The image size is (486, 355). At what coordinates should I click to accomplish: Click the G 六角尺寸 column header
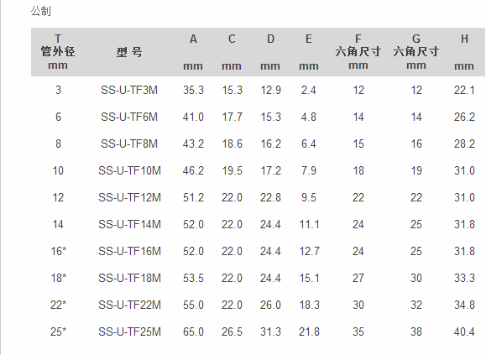[x=416, y=52]
